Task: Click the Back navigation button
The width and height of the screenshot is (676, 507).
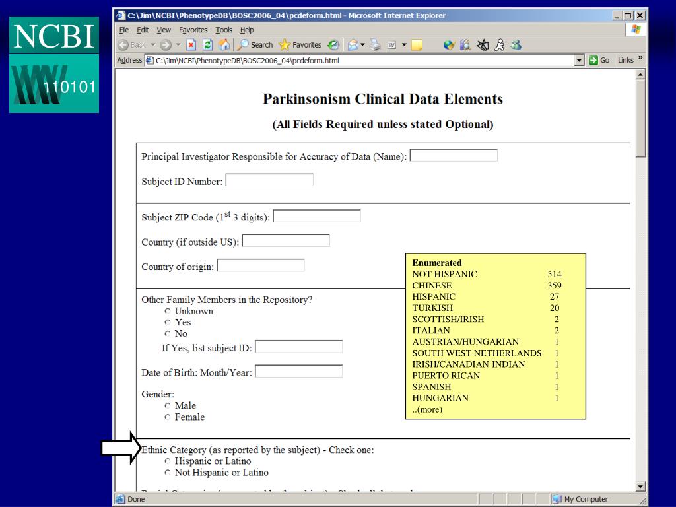Action: click(x=132, y=45)
